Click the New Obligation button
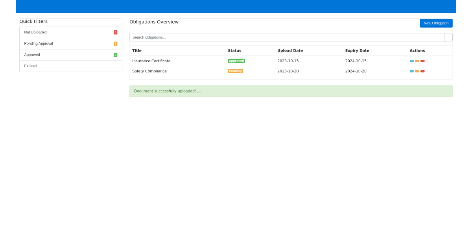Viewport: 472px width, 248px height. pos(436,23)
